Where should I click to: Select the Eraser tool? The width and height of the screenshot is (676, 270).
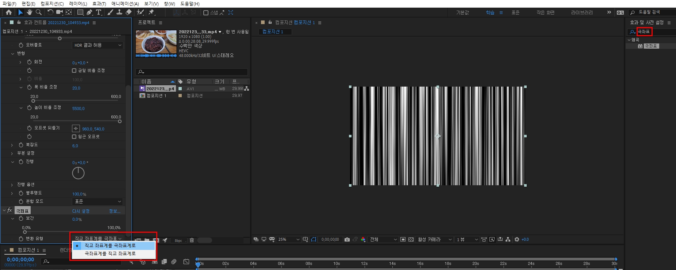(x=128, y=12)
